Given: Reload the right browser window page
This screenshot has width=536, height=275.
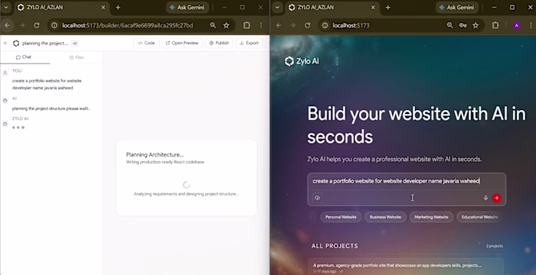Looking at the screenshot, I should click(308, 25).
